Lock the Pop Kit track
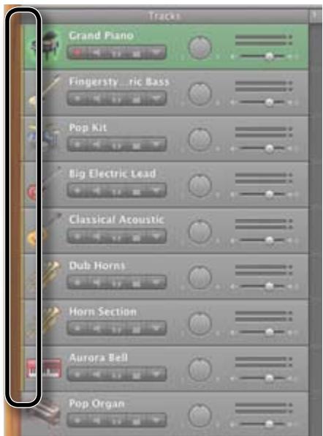Screen dimensions: 323x436 click(136, 145)
